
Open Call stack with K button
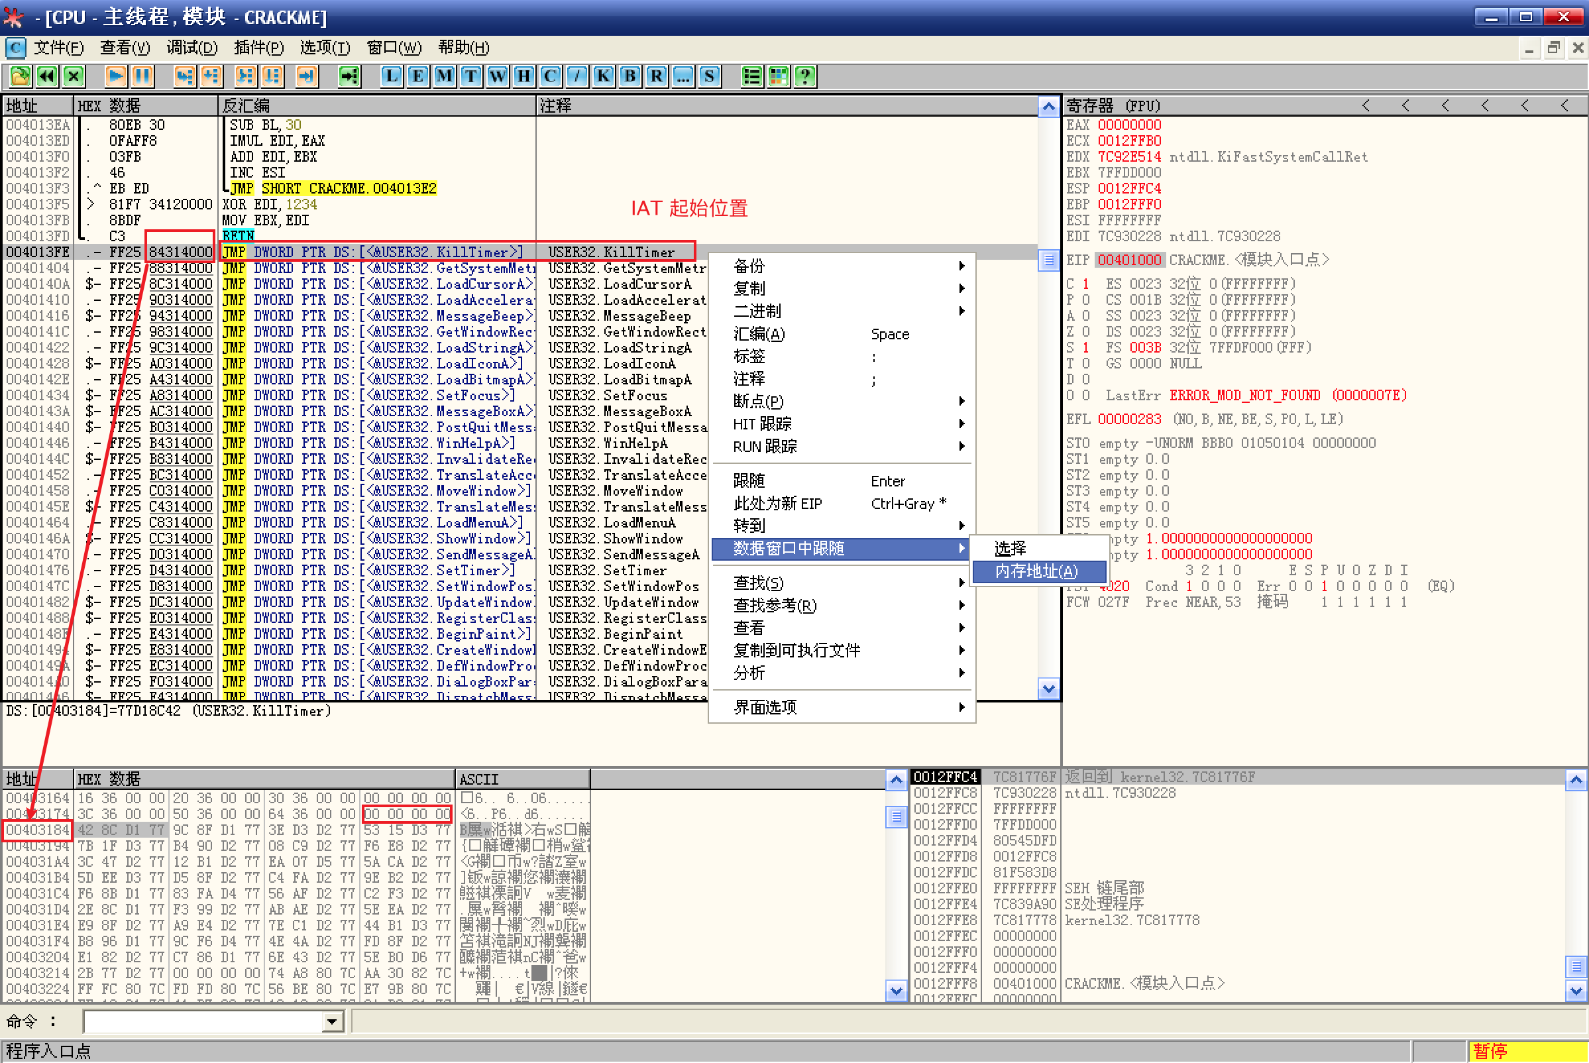pos(604,76)
